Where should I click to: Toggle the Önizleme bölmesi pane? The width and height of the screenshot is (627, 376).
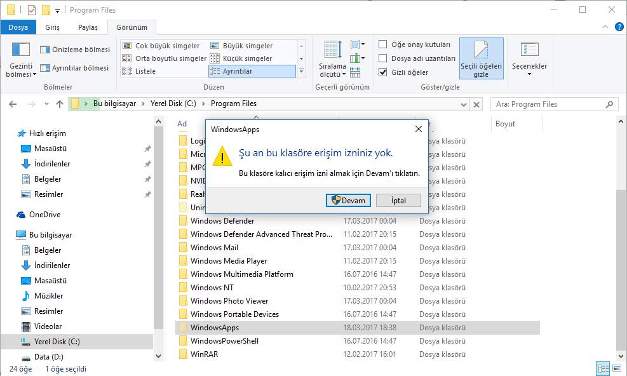pos(75,50)
